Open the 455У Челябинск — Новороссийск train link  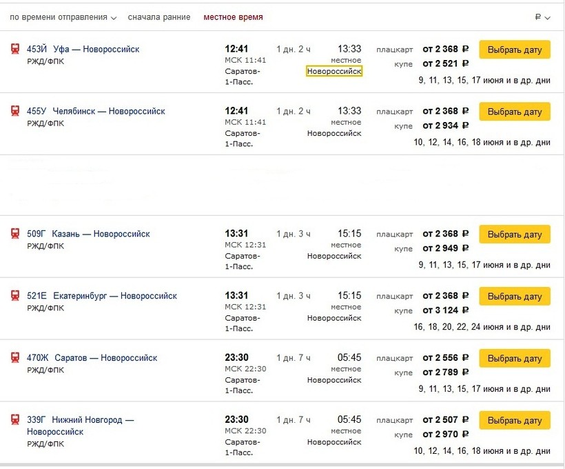96,112
